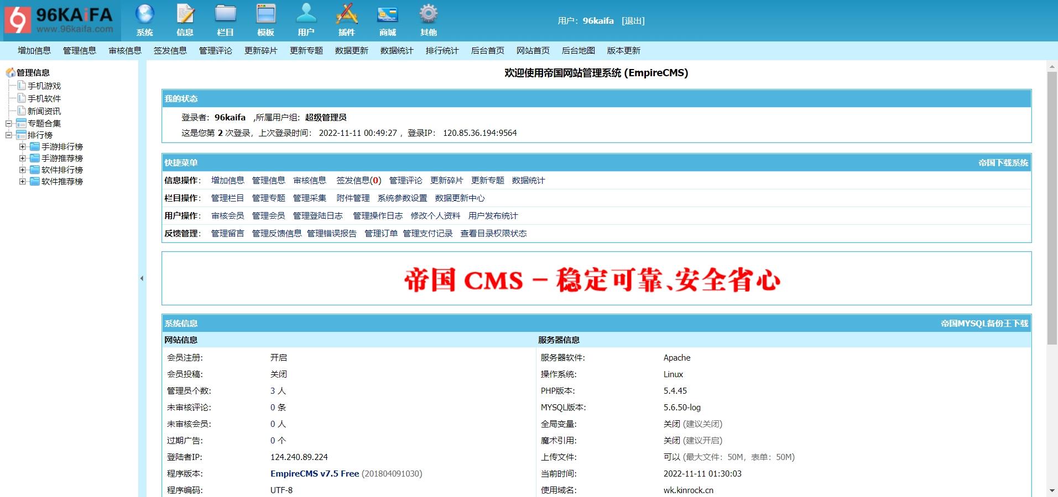Expand the 软件排行榜 node
The width and height of the screenshot is (1058, 497).
[23, 170]
